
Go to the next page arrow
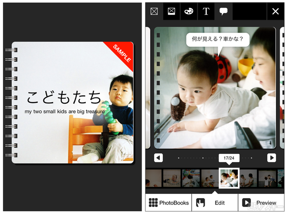click(272, 158)
